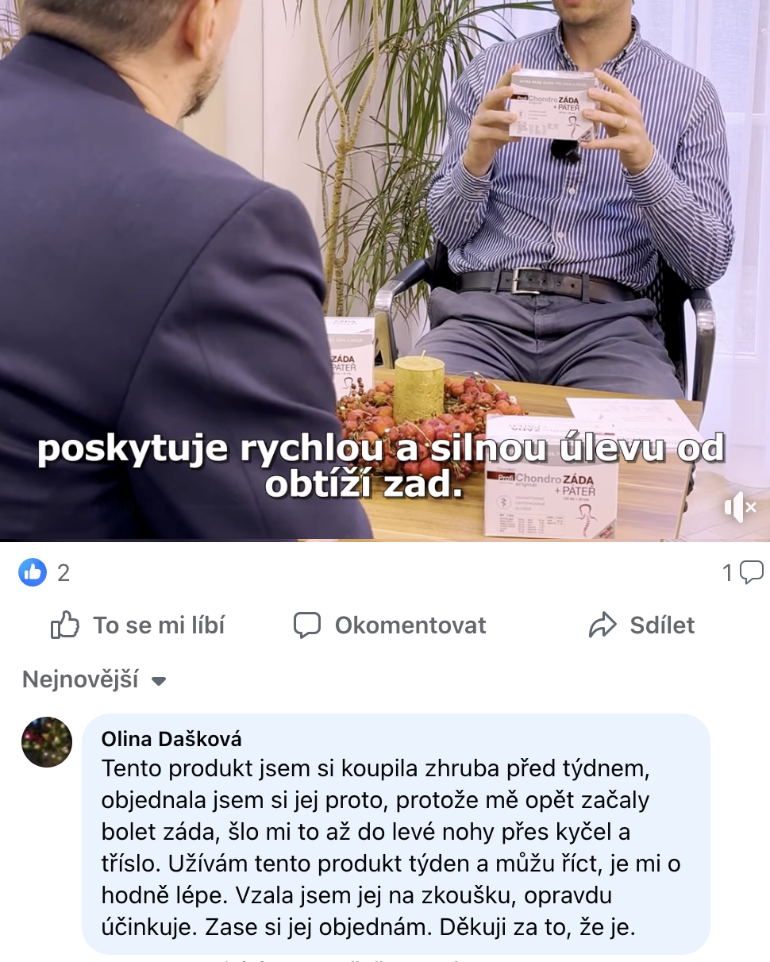Click the Sdílet button text

662,625
